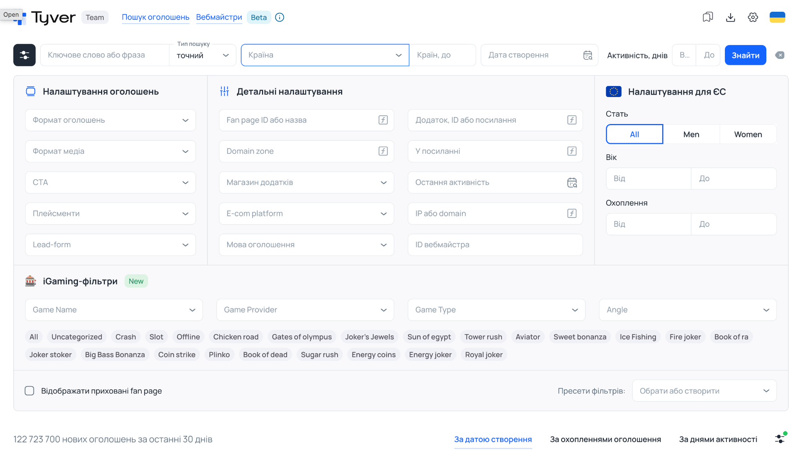Screen dimensions: 802x453
Task: Open the bookmarks icon in the header
Action: 708,17
